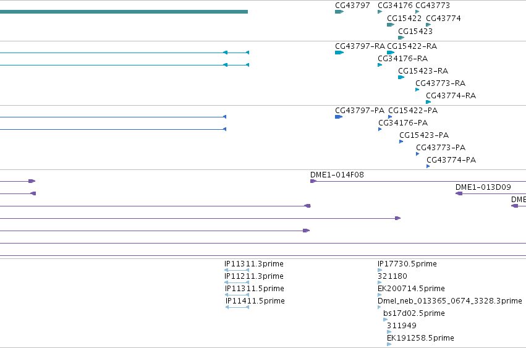The image size is (526, 348).
Task: Select the DME1-013D09 feature label
Action: (483, 187)
